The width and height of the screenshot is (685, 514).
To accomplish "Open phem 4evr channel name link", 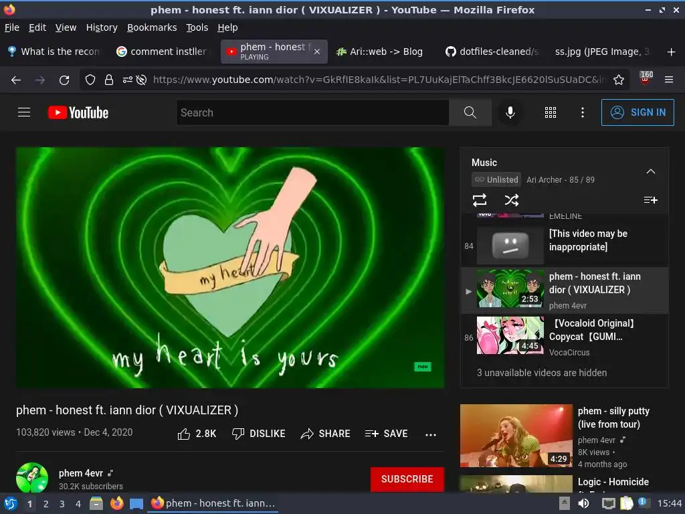I will pos(81,473).
